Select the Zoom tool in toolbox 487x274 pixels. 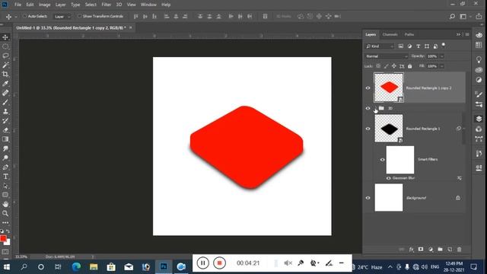click(x=5, y=213)
